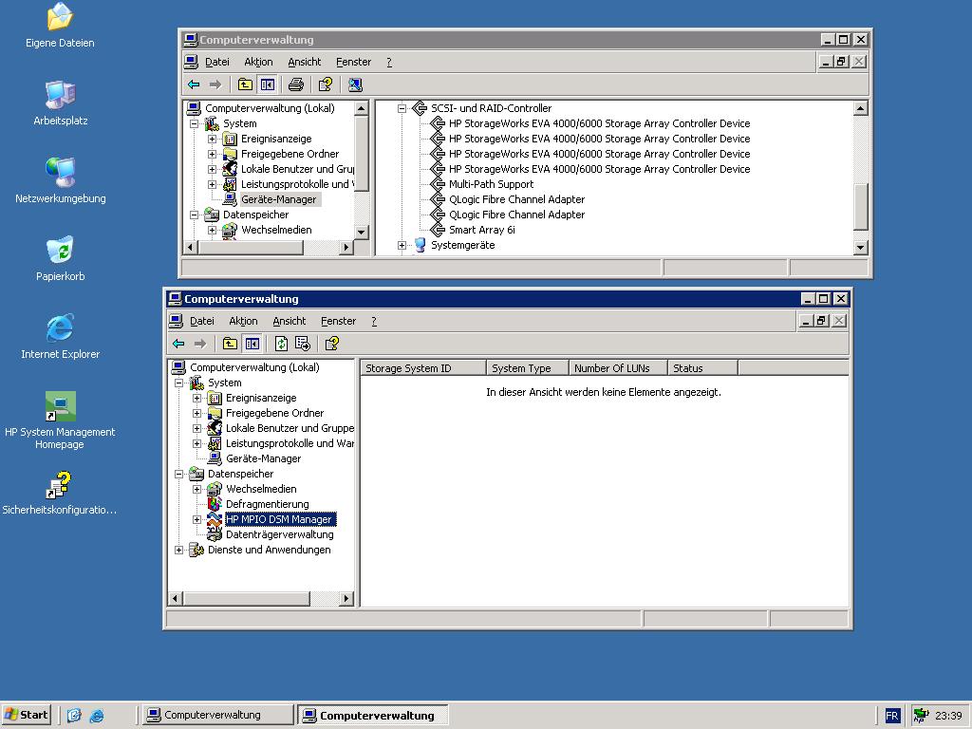Click the scan for hardware changes icon in the upper window
The height and width of the screenshot is (729, 972).
coord(355,84)
